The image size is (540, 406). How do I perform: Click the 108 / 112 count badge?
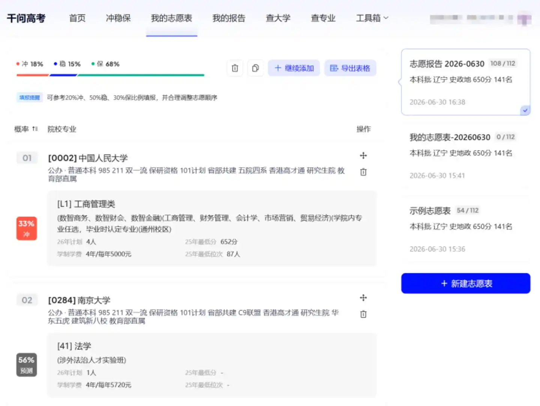pos(503,63)
